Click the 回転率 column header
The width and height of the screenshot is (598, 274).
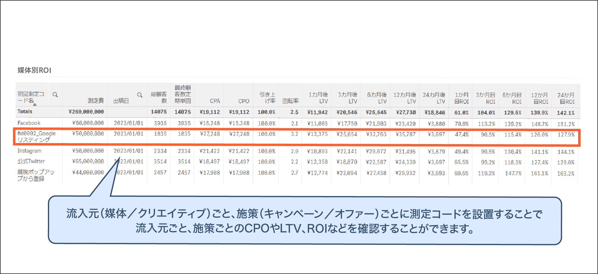click(290, 101)
